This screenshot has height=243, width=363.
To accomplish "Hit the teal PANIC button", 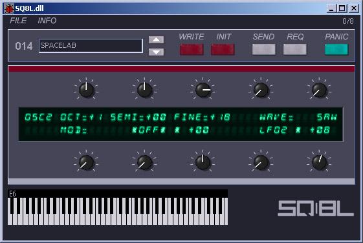I will click(336, 49).
